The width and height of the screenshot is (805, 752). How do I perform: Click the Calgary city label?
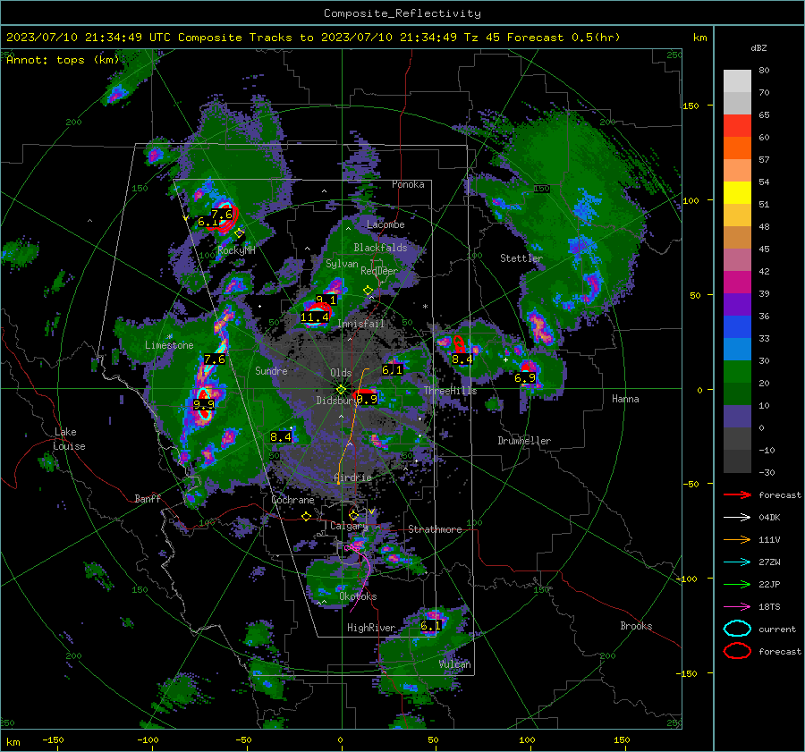(x=349, y=526)
